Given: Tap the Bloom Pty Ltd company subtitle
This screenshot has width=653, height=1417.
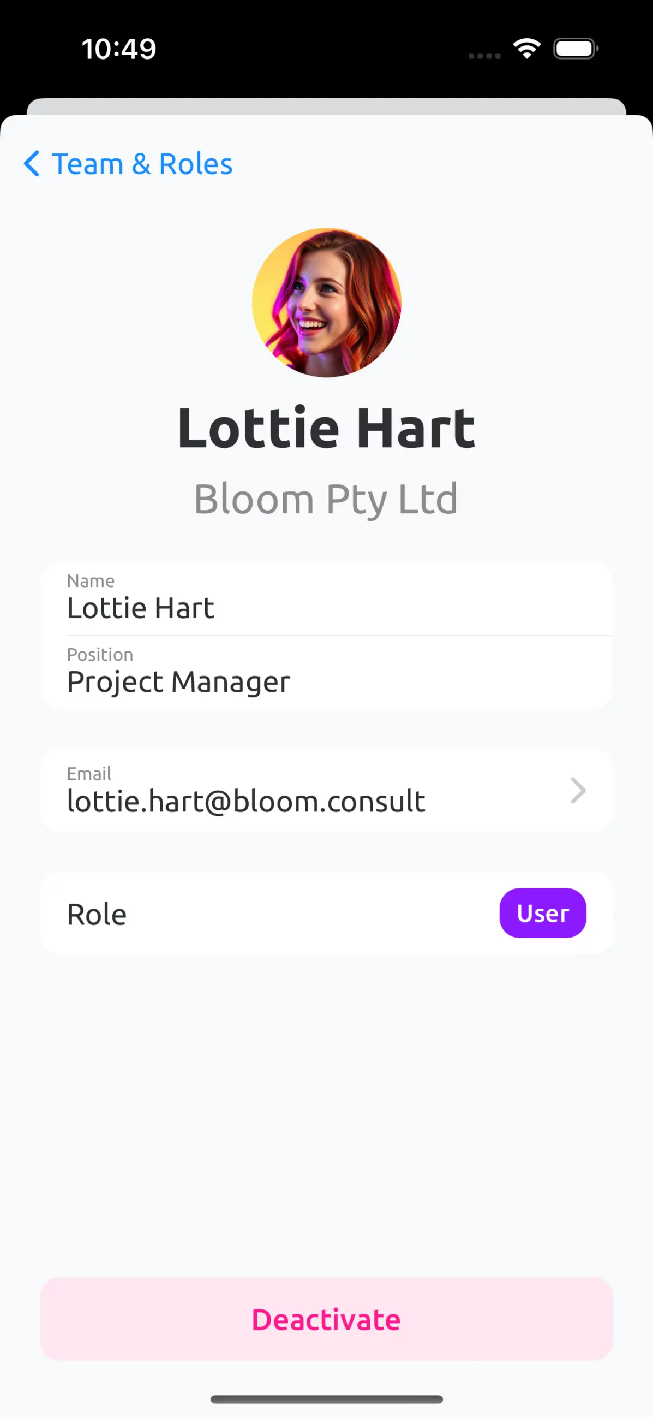Looking at the screenshot, I should click(x=326, y=500).
